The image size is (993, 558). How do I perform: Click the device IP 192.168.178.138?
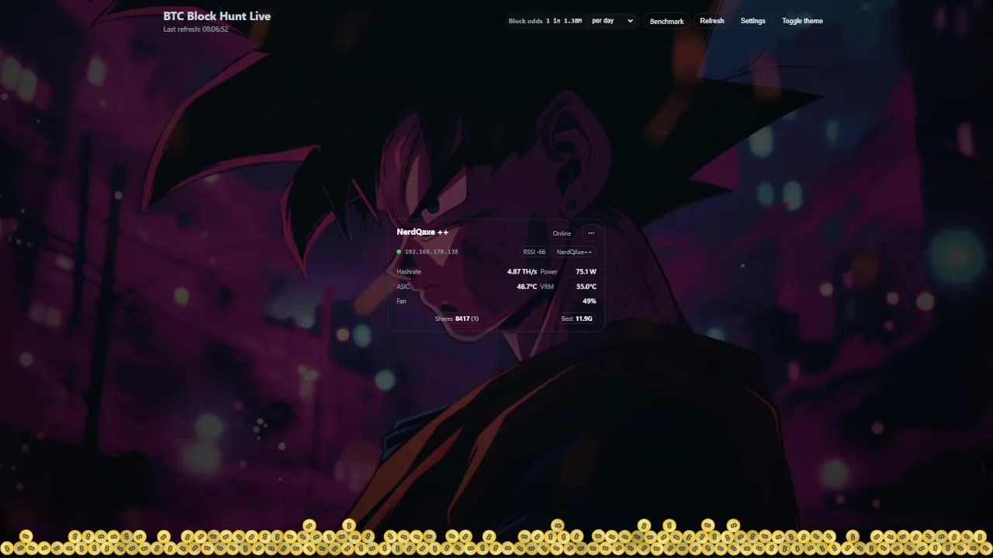(431, 252)
